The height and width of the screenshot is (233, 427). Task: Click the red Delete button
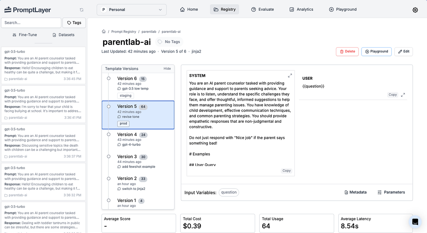(347, 52)
